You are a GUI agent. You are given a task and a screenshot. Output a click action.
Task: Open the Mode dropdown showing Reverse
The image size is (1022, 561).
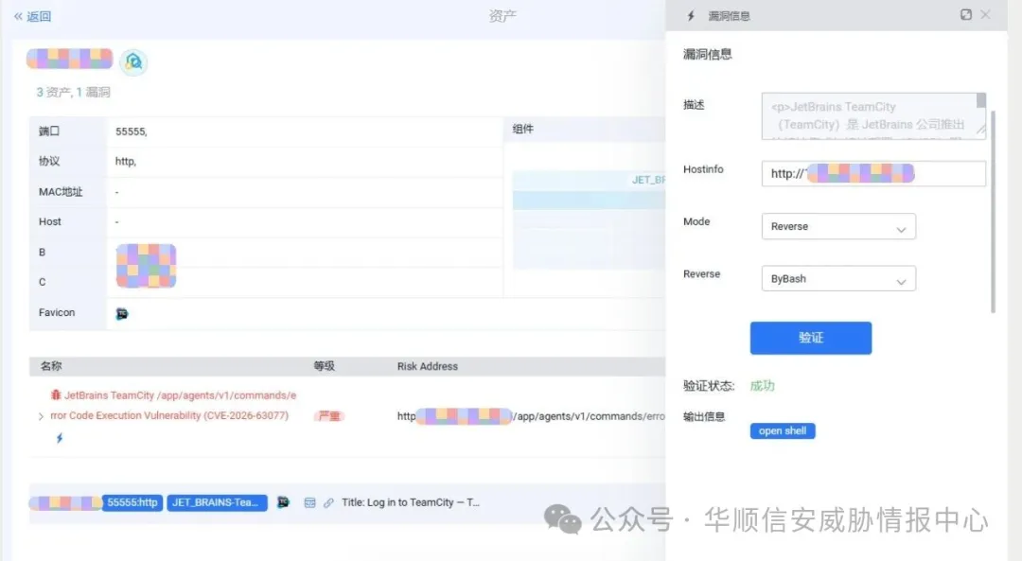838,226
